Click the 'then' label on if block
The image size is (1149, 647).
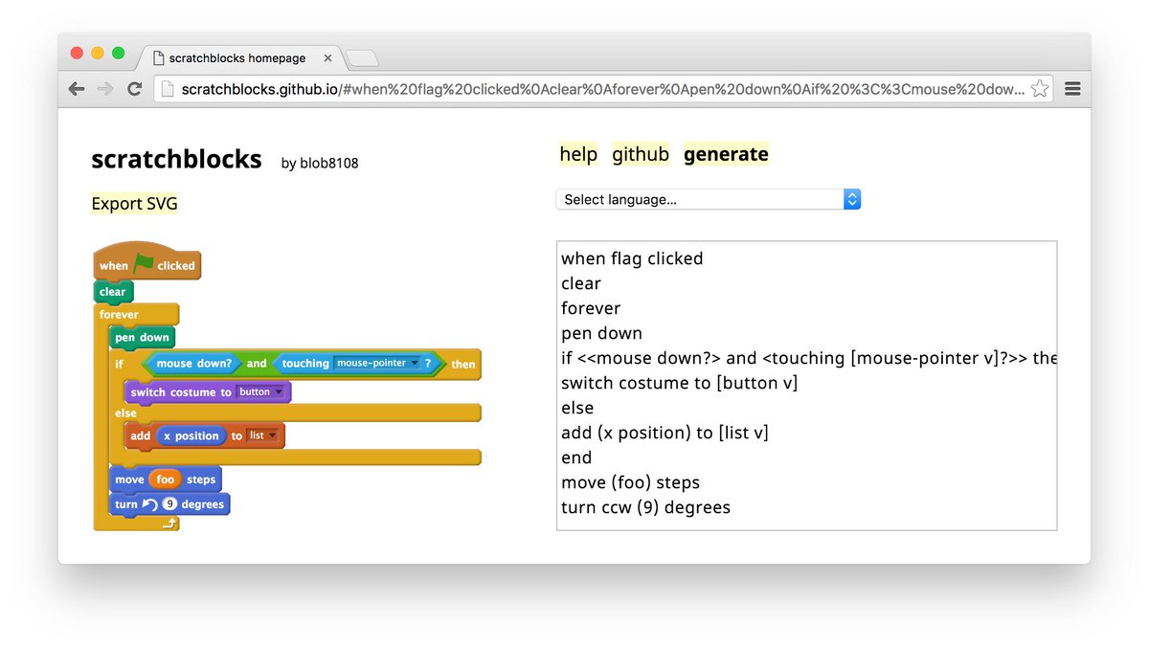(463, 364)
